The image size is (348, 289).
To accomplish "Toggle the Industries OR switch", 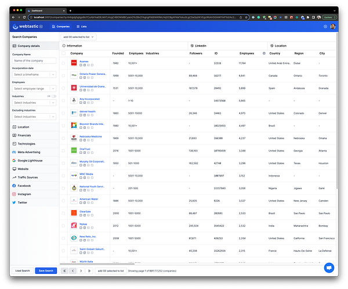I will tap(54, 96).
